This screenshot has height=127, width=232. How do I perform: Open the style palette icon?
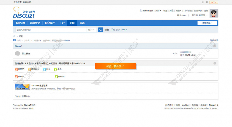click(207, 2)
